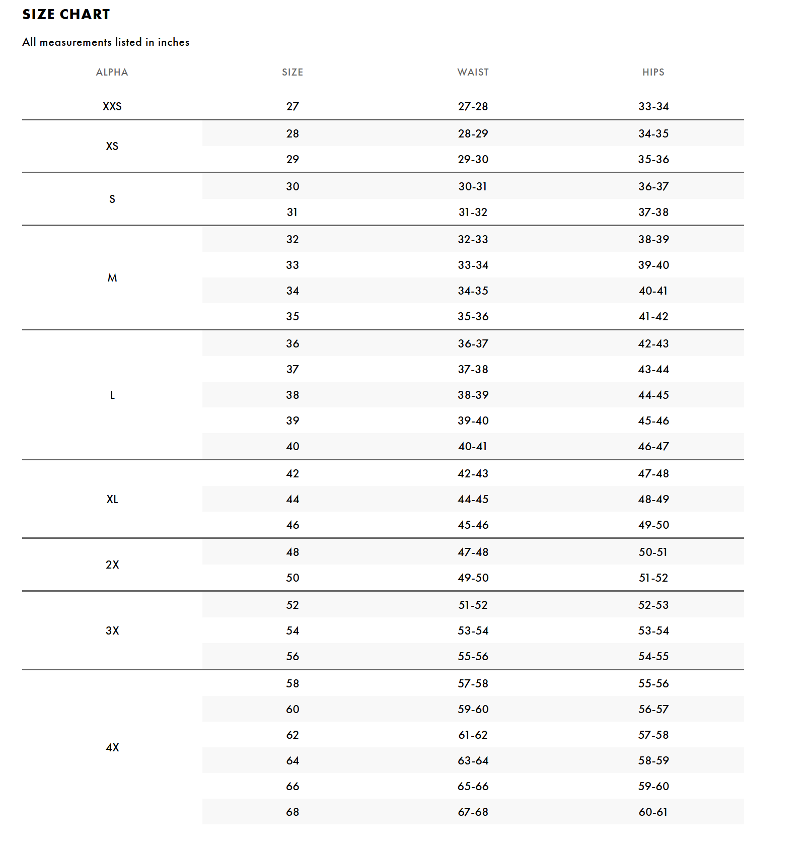Click the 49-50 hips measurement for size 46
This screenshot has width=804, height=842.
coord(653,525)
